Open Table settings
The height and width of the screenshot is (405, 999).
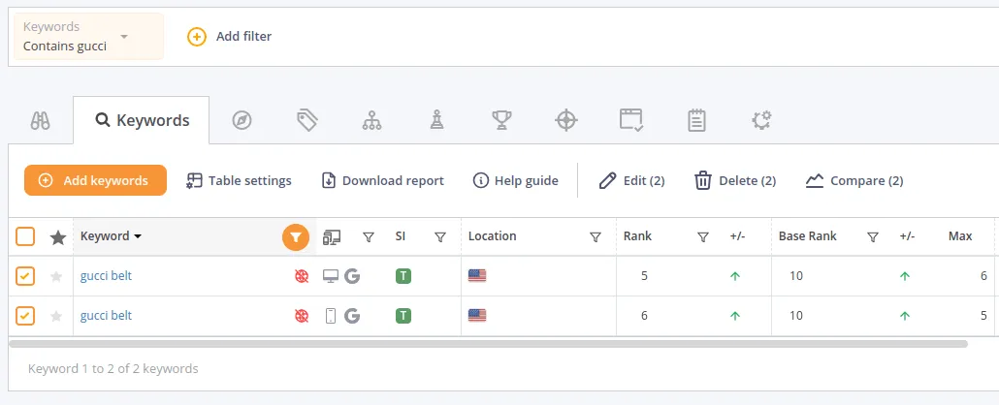tap(240, 180)
